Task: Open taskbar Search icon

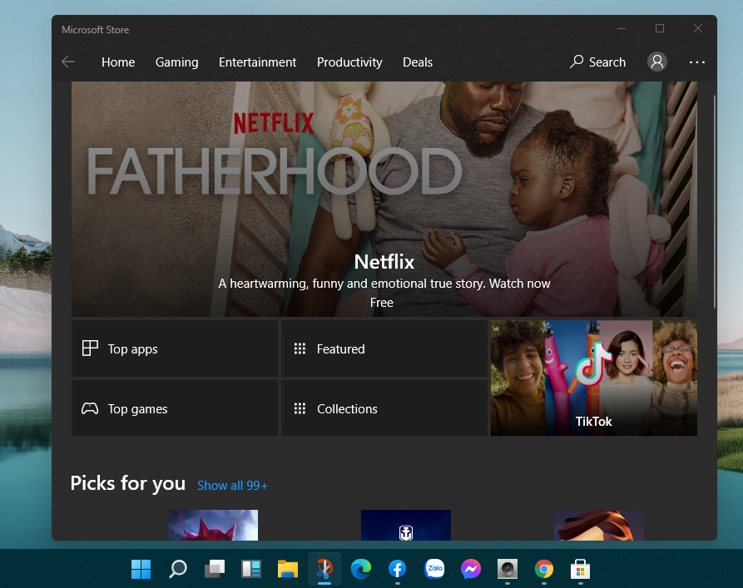Action: [178, 569]
